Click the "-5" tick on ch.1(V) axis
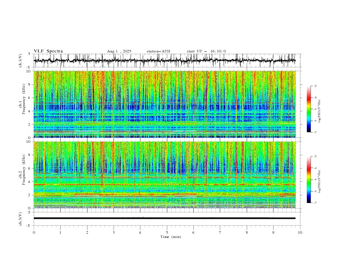The height and width of the screenshot is (261, 338). [29, 67]
